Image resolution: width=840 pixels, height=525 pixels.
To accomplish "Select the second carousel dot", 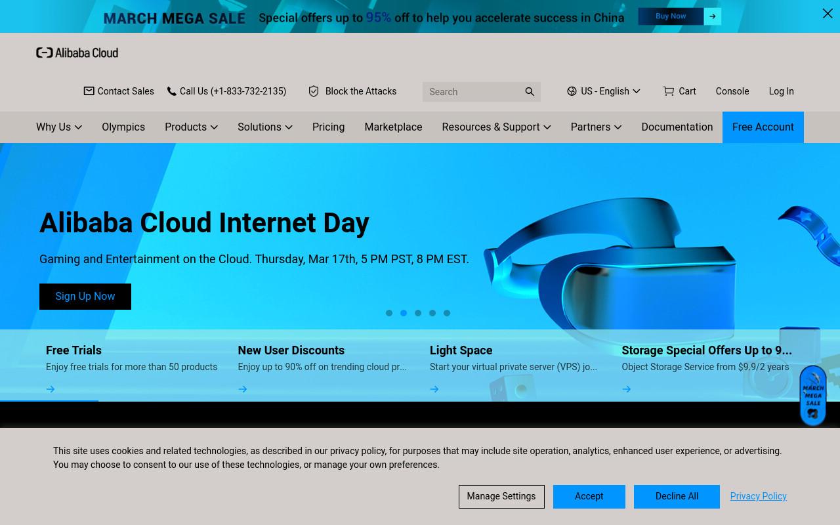I will (x=404, y=313).
